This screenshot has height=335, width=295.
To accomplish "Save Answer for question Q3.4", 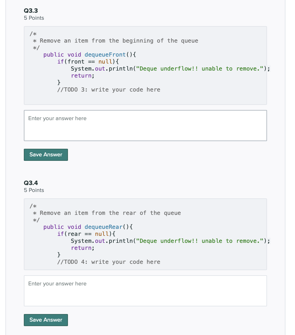I will click(46, 320).
